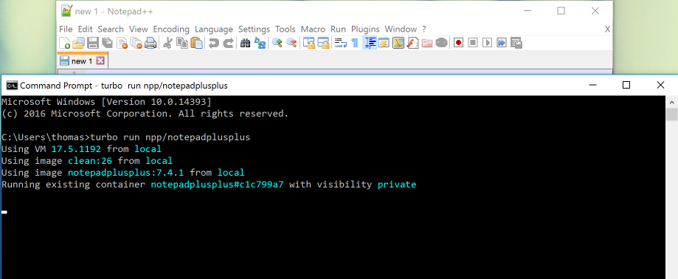Viewport: 678px width, 279px height.
Task: Open the ? help menu
Action: tap(424, 29)
